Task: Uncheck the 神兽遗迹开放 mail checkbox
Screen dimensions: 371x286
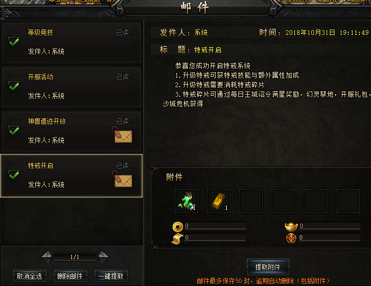Action: coord(14,131)
